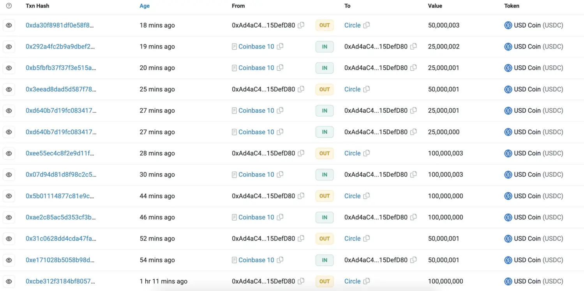Image resolution: width=584 pixels, height=291 pixels.
Task: Open transaction 0x292a4fc2b9a9dbef2
Action: (59, 46)
